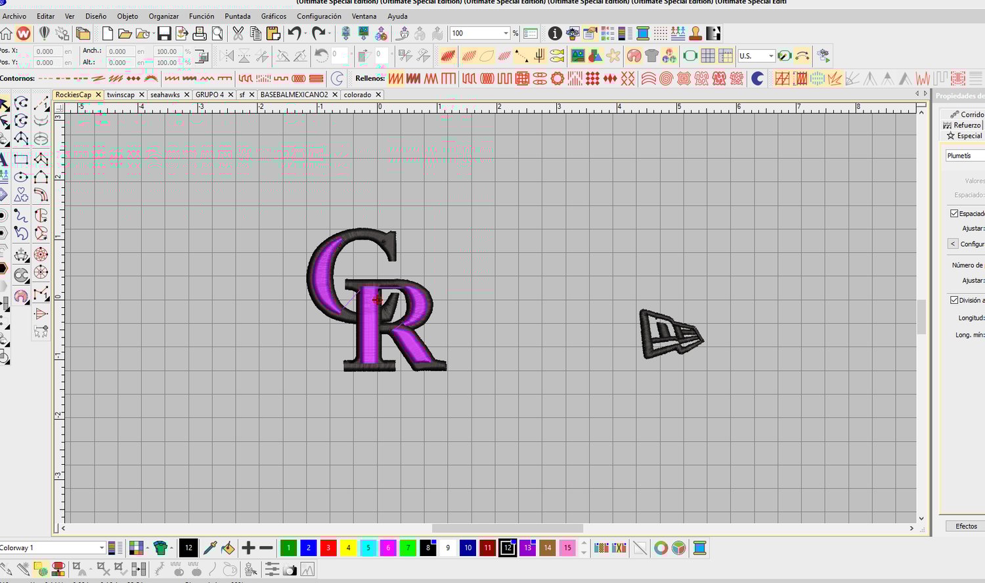Toggle the División checkbox in properties

(954, 300)
